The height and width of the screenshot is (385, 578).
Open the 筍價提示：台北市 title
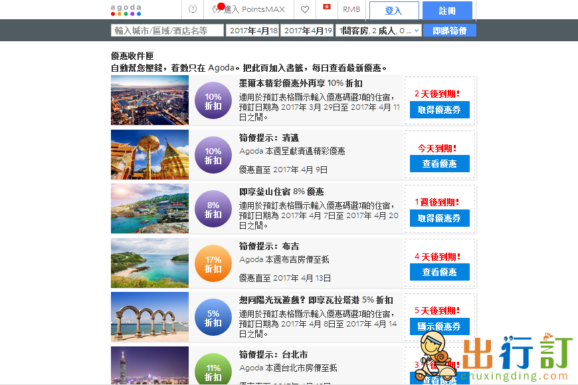[273, 355]
